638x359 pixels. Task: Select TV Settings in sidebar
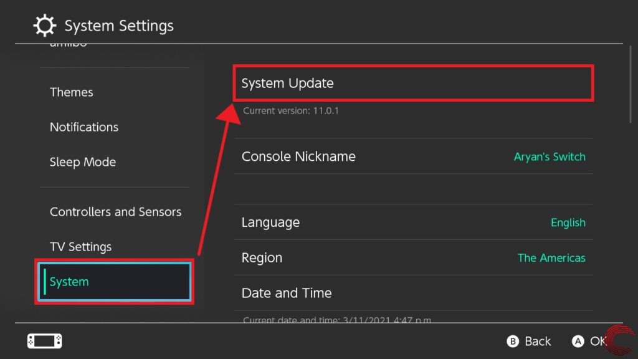[x=80, y=247]
